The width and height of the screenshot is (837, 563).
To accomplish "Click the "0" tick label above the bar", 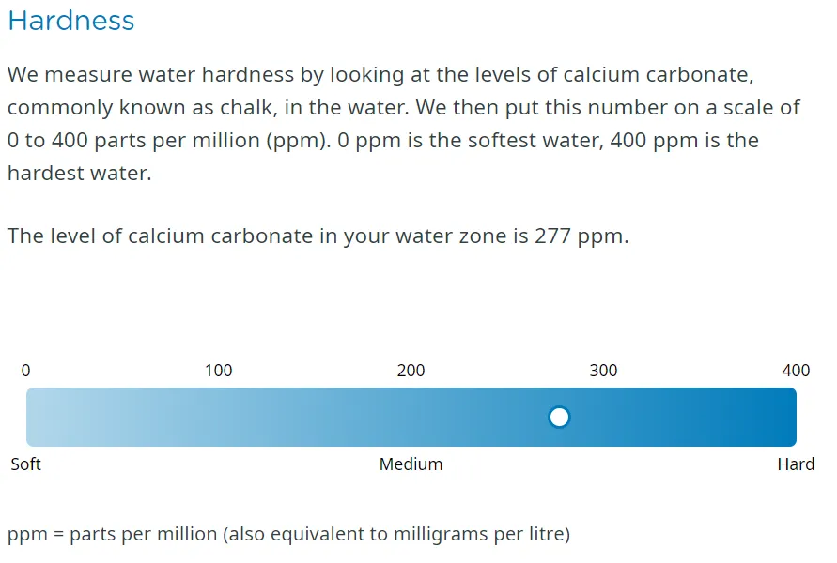I will point(26,371).
